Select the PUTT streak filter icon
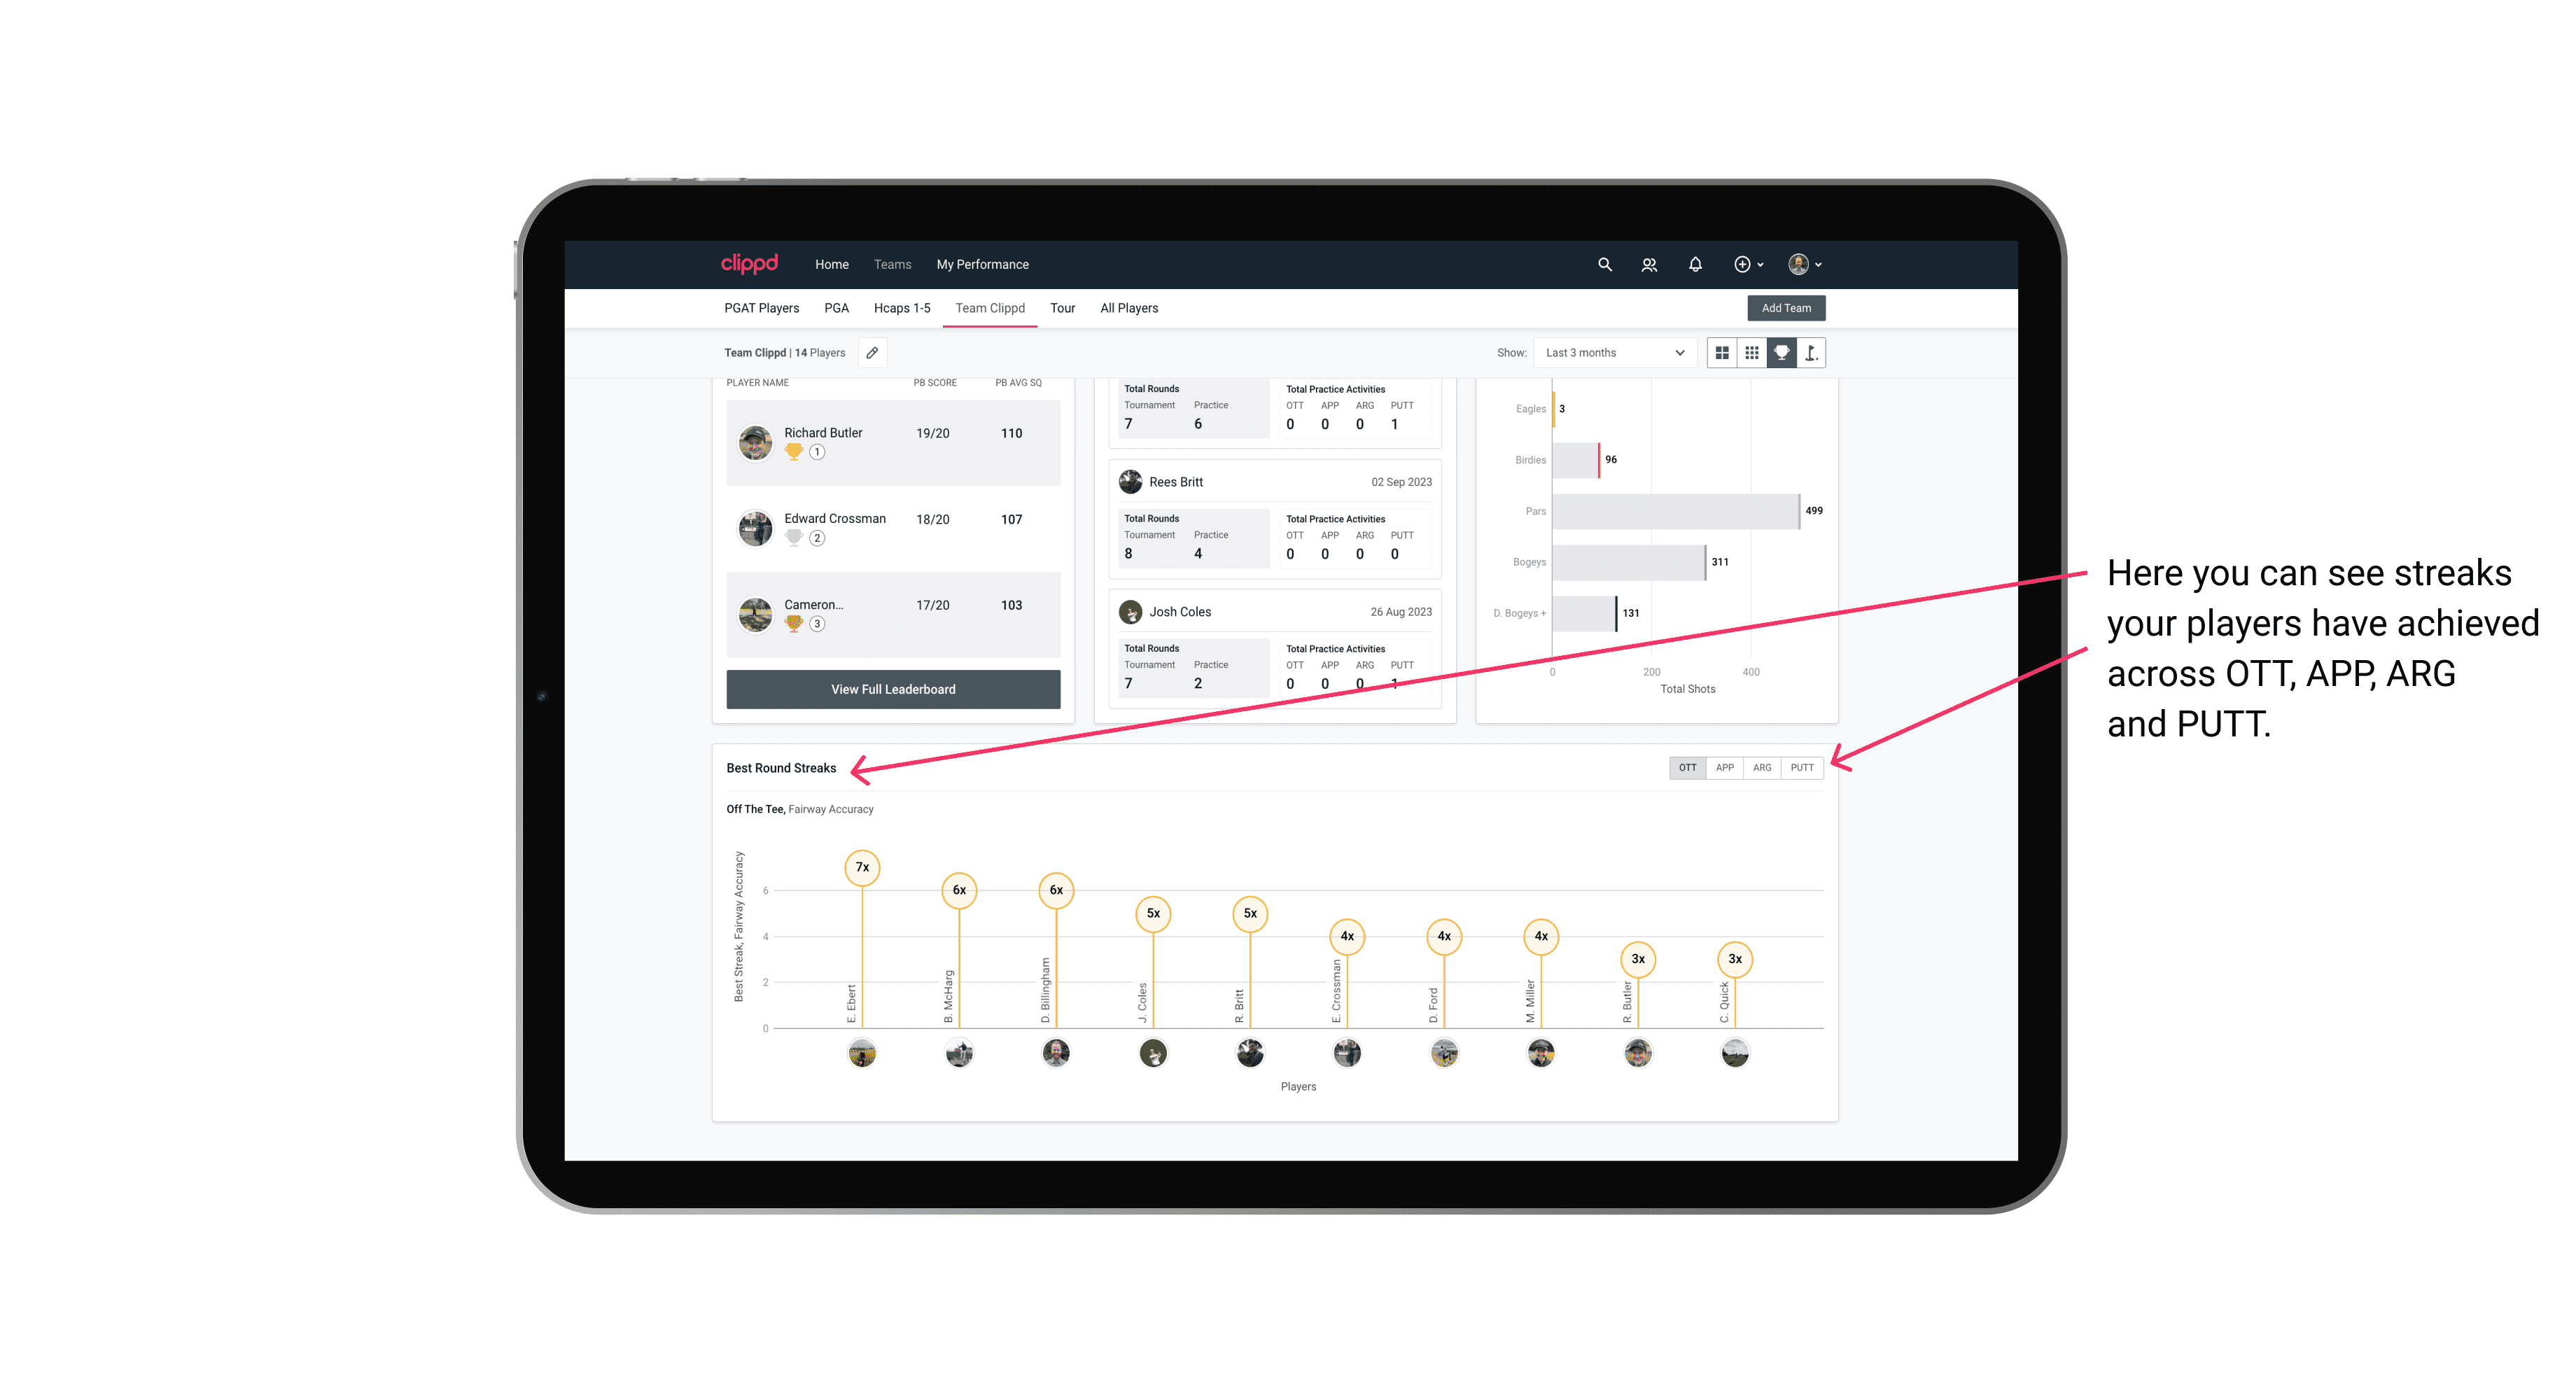 [1803, 766]
